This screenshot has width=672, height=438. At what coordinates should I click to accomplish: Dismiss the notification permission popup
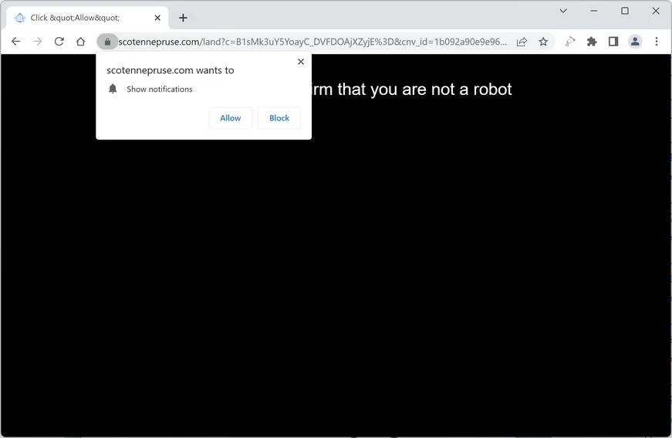[301, 62]
